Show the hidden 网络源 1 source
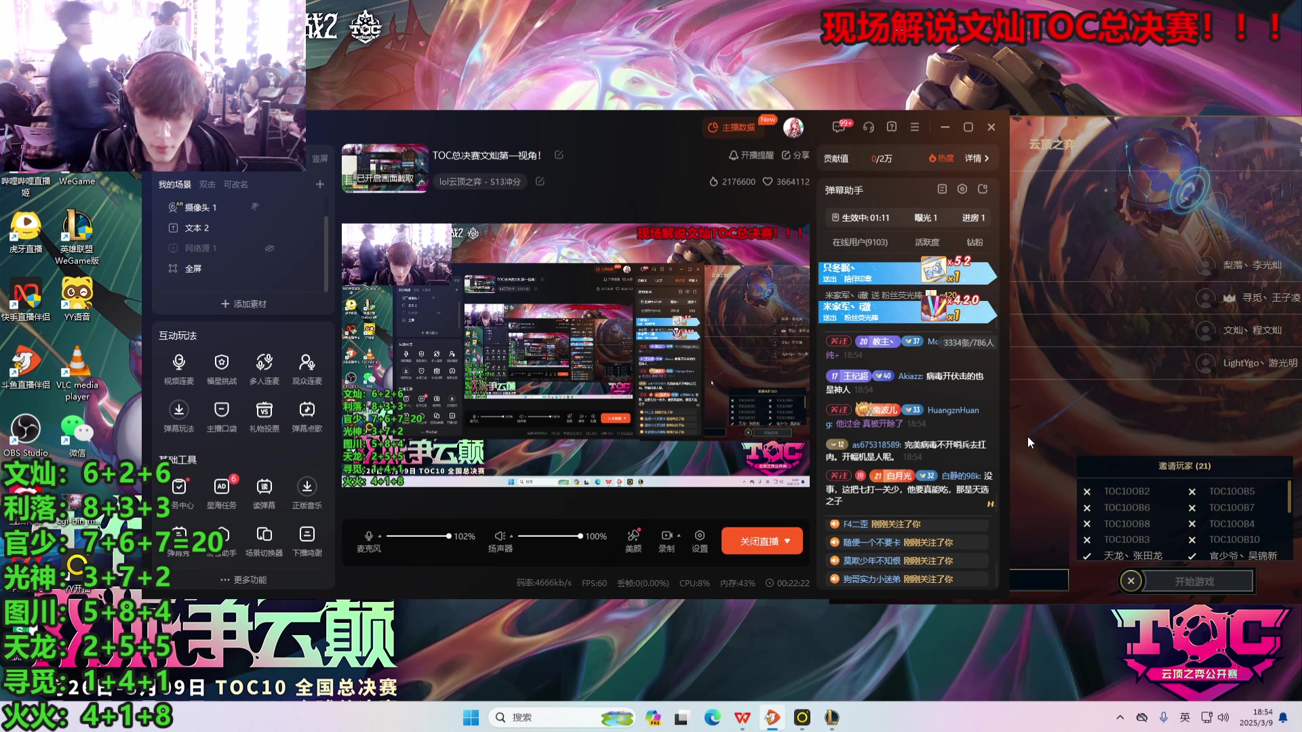 point(270,248)
